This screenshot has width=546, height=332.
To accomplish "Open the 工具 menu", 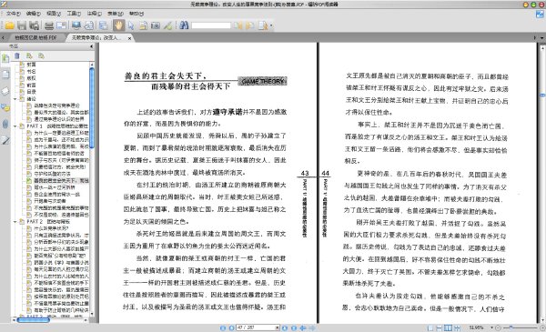I will tap(74, 14).
